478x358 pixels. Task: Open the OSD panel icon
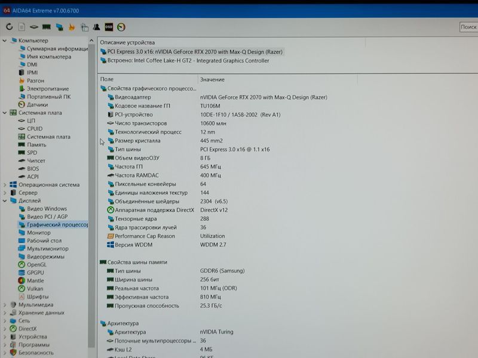[x=109, y=27]
